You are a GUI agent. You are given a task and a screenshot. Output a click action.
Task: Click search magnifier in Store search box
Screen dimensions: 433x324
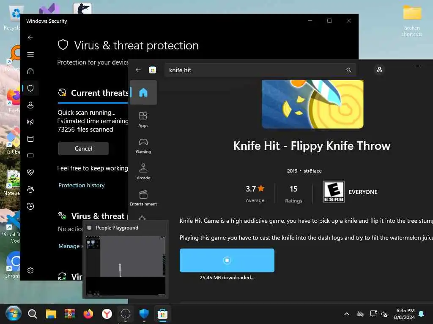coord(349,70)
